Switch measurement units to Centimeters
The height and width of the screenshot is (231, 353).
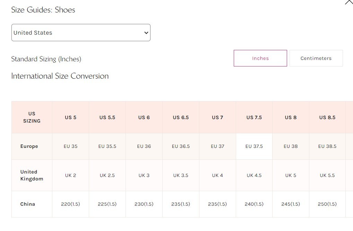[x=316, y=58]
